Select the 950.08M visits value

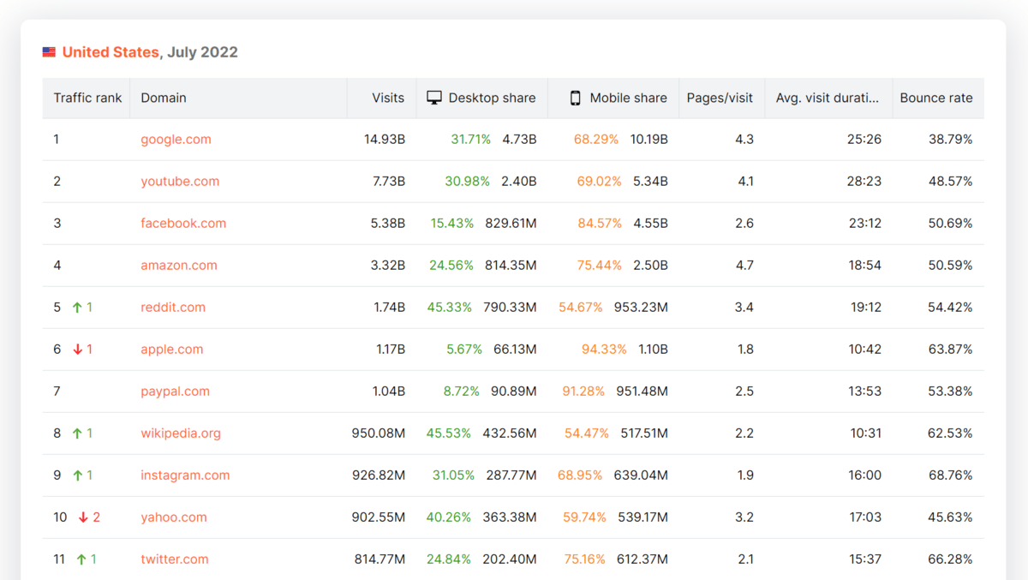(379, 433)
